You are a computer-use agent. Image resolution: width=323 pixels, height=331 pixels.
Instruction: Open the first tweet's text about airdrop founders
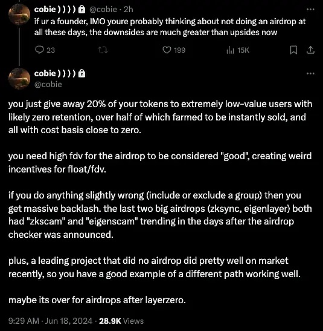coord(170,27)
